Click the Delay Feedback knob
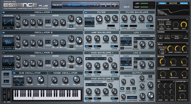Screen dimensions: 191x104 coord(178,49)
